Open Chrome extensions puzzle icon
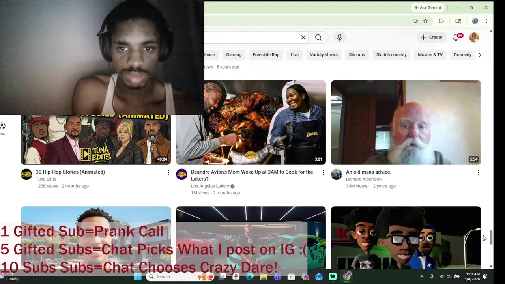505x284 pixels. pyautogui.click(x=441, y=21)
